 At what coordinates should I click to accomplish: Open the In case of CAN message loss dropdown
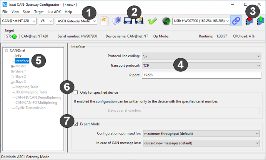(x=201, y=143)
